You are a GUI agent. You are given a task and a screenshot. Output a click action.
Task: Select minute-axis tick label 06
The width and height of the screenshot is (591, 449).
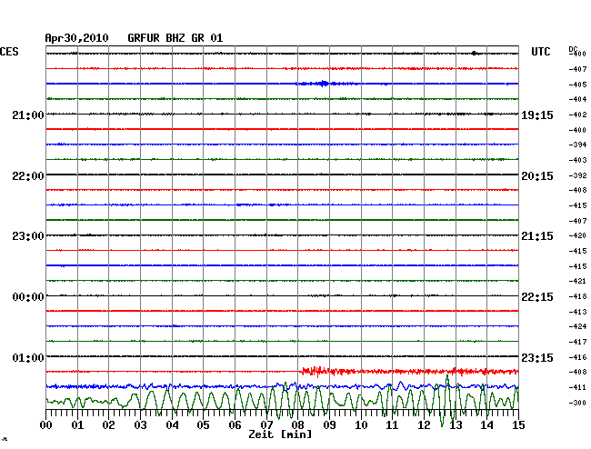(x=235, y=424)
